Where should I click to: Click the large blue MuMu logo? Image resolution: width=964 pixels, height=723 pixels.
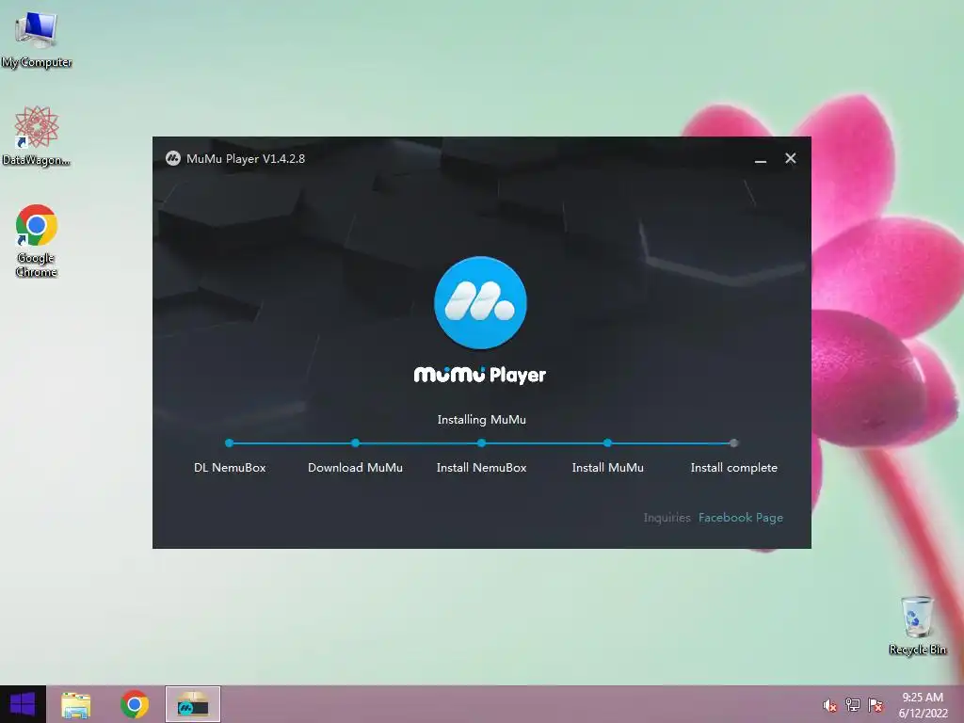[480, 302]
